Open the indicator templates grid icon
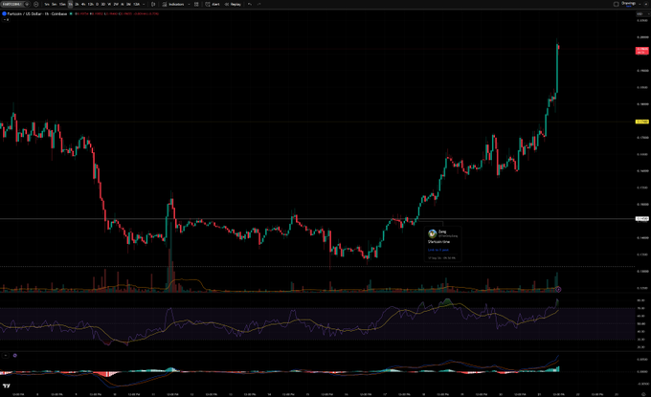 (x=196, y=4)
